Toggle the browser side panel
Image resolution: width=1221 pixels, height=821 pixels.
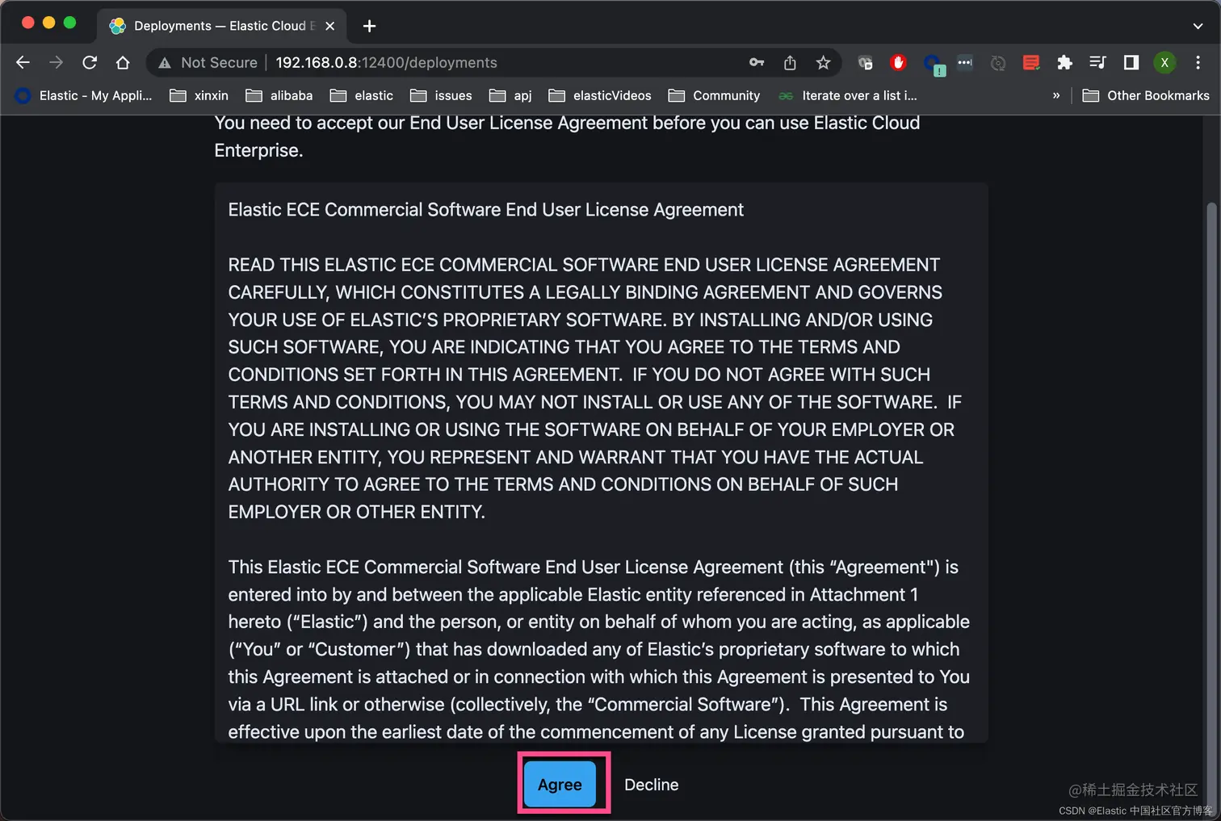(x=1131, y=62)
